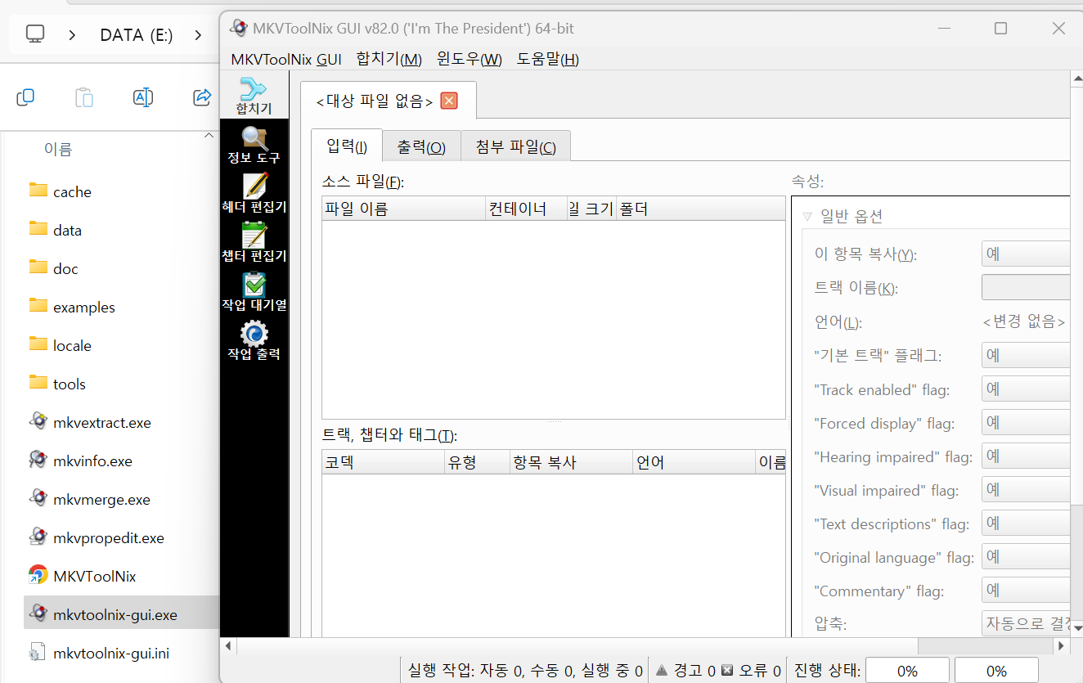Open the 챕터 편집기 chapter editor

click(x=254, y=242)
